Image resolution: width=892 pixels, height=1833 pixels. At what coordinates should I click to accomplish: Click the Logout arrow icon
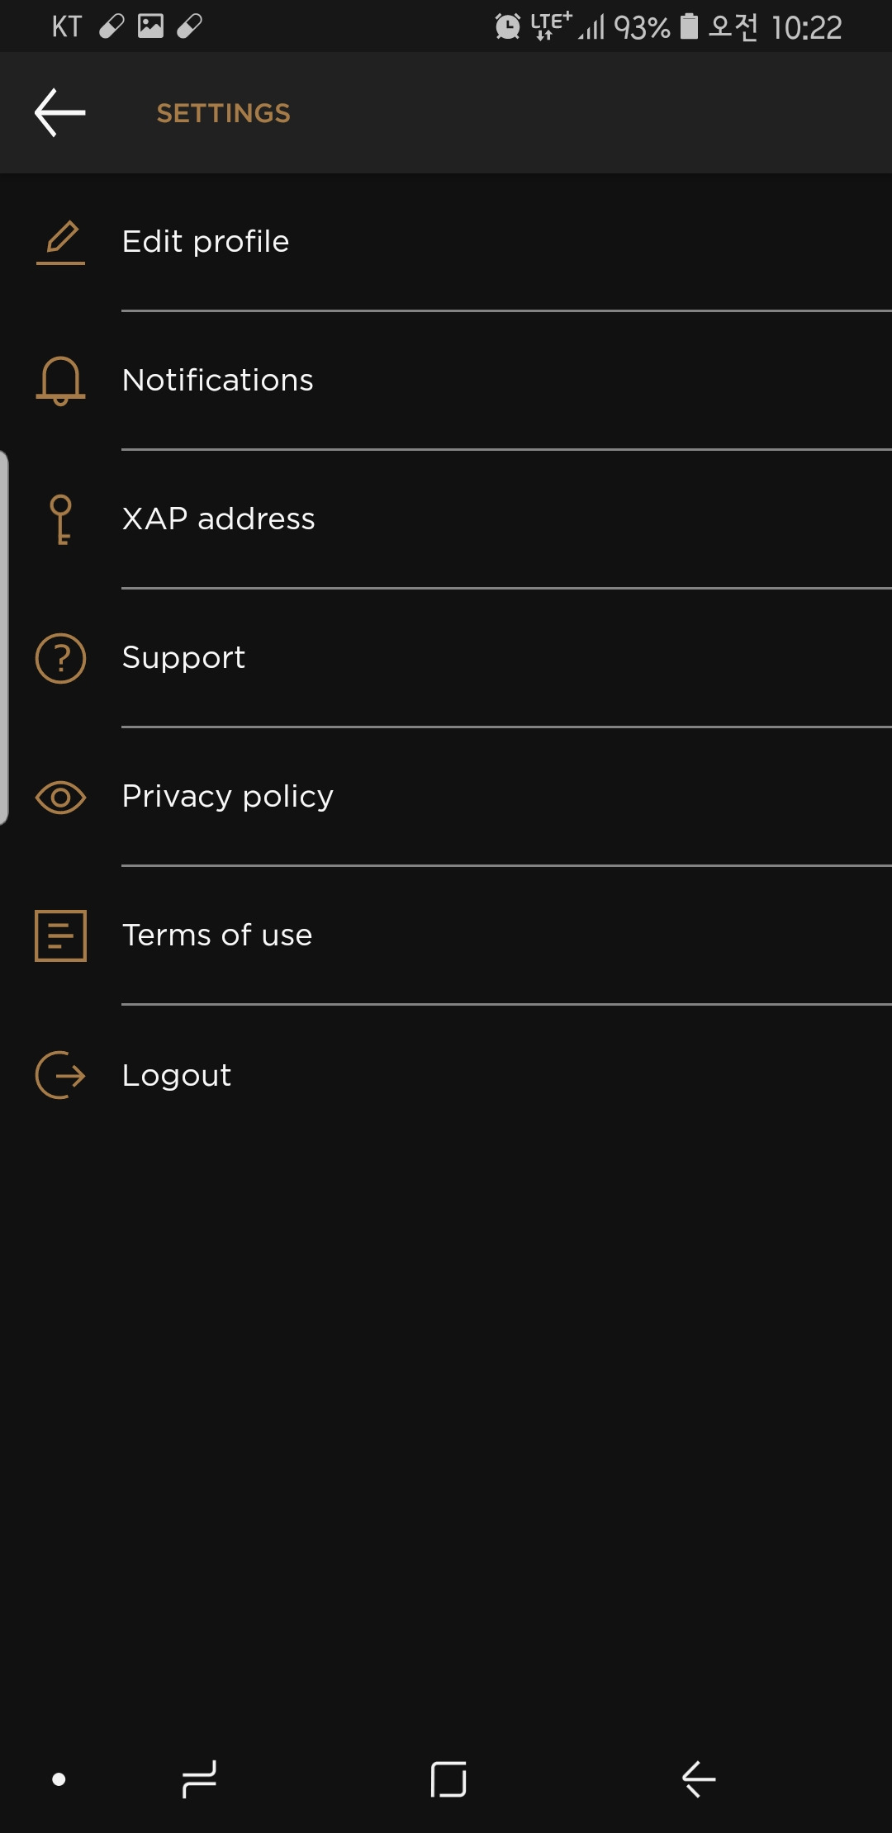click(60, 1075)
